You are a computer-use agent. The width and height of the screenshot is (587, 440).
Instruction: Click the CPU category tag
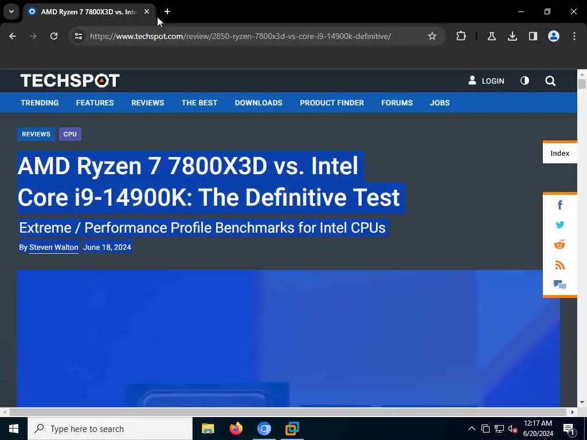70,134
